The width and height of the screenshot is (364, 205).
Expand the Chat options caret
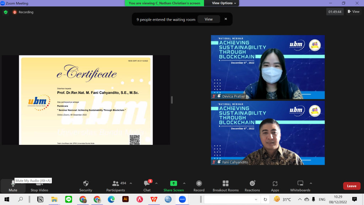pyautogui.click(x=156, y=183)
